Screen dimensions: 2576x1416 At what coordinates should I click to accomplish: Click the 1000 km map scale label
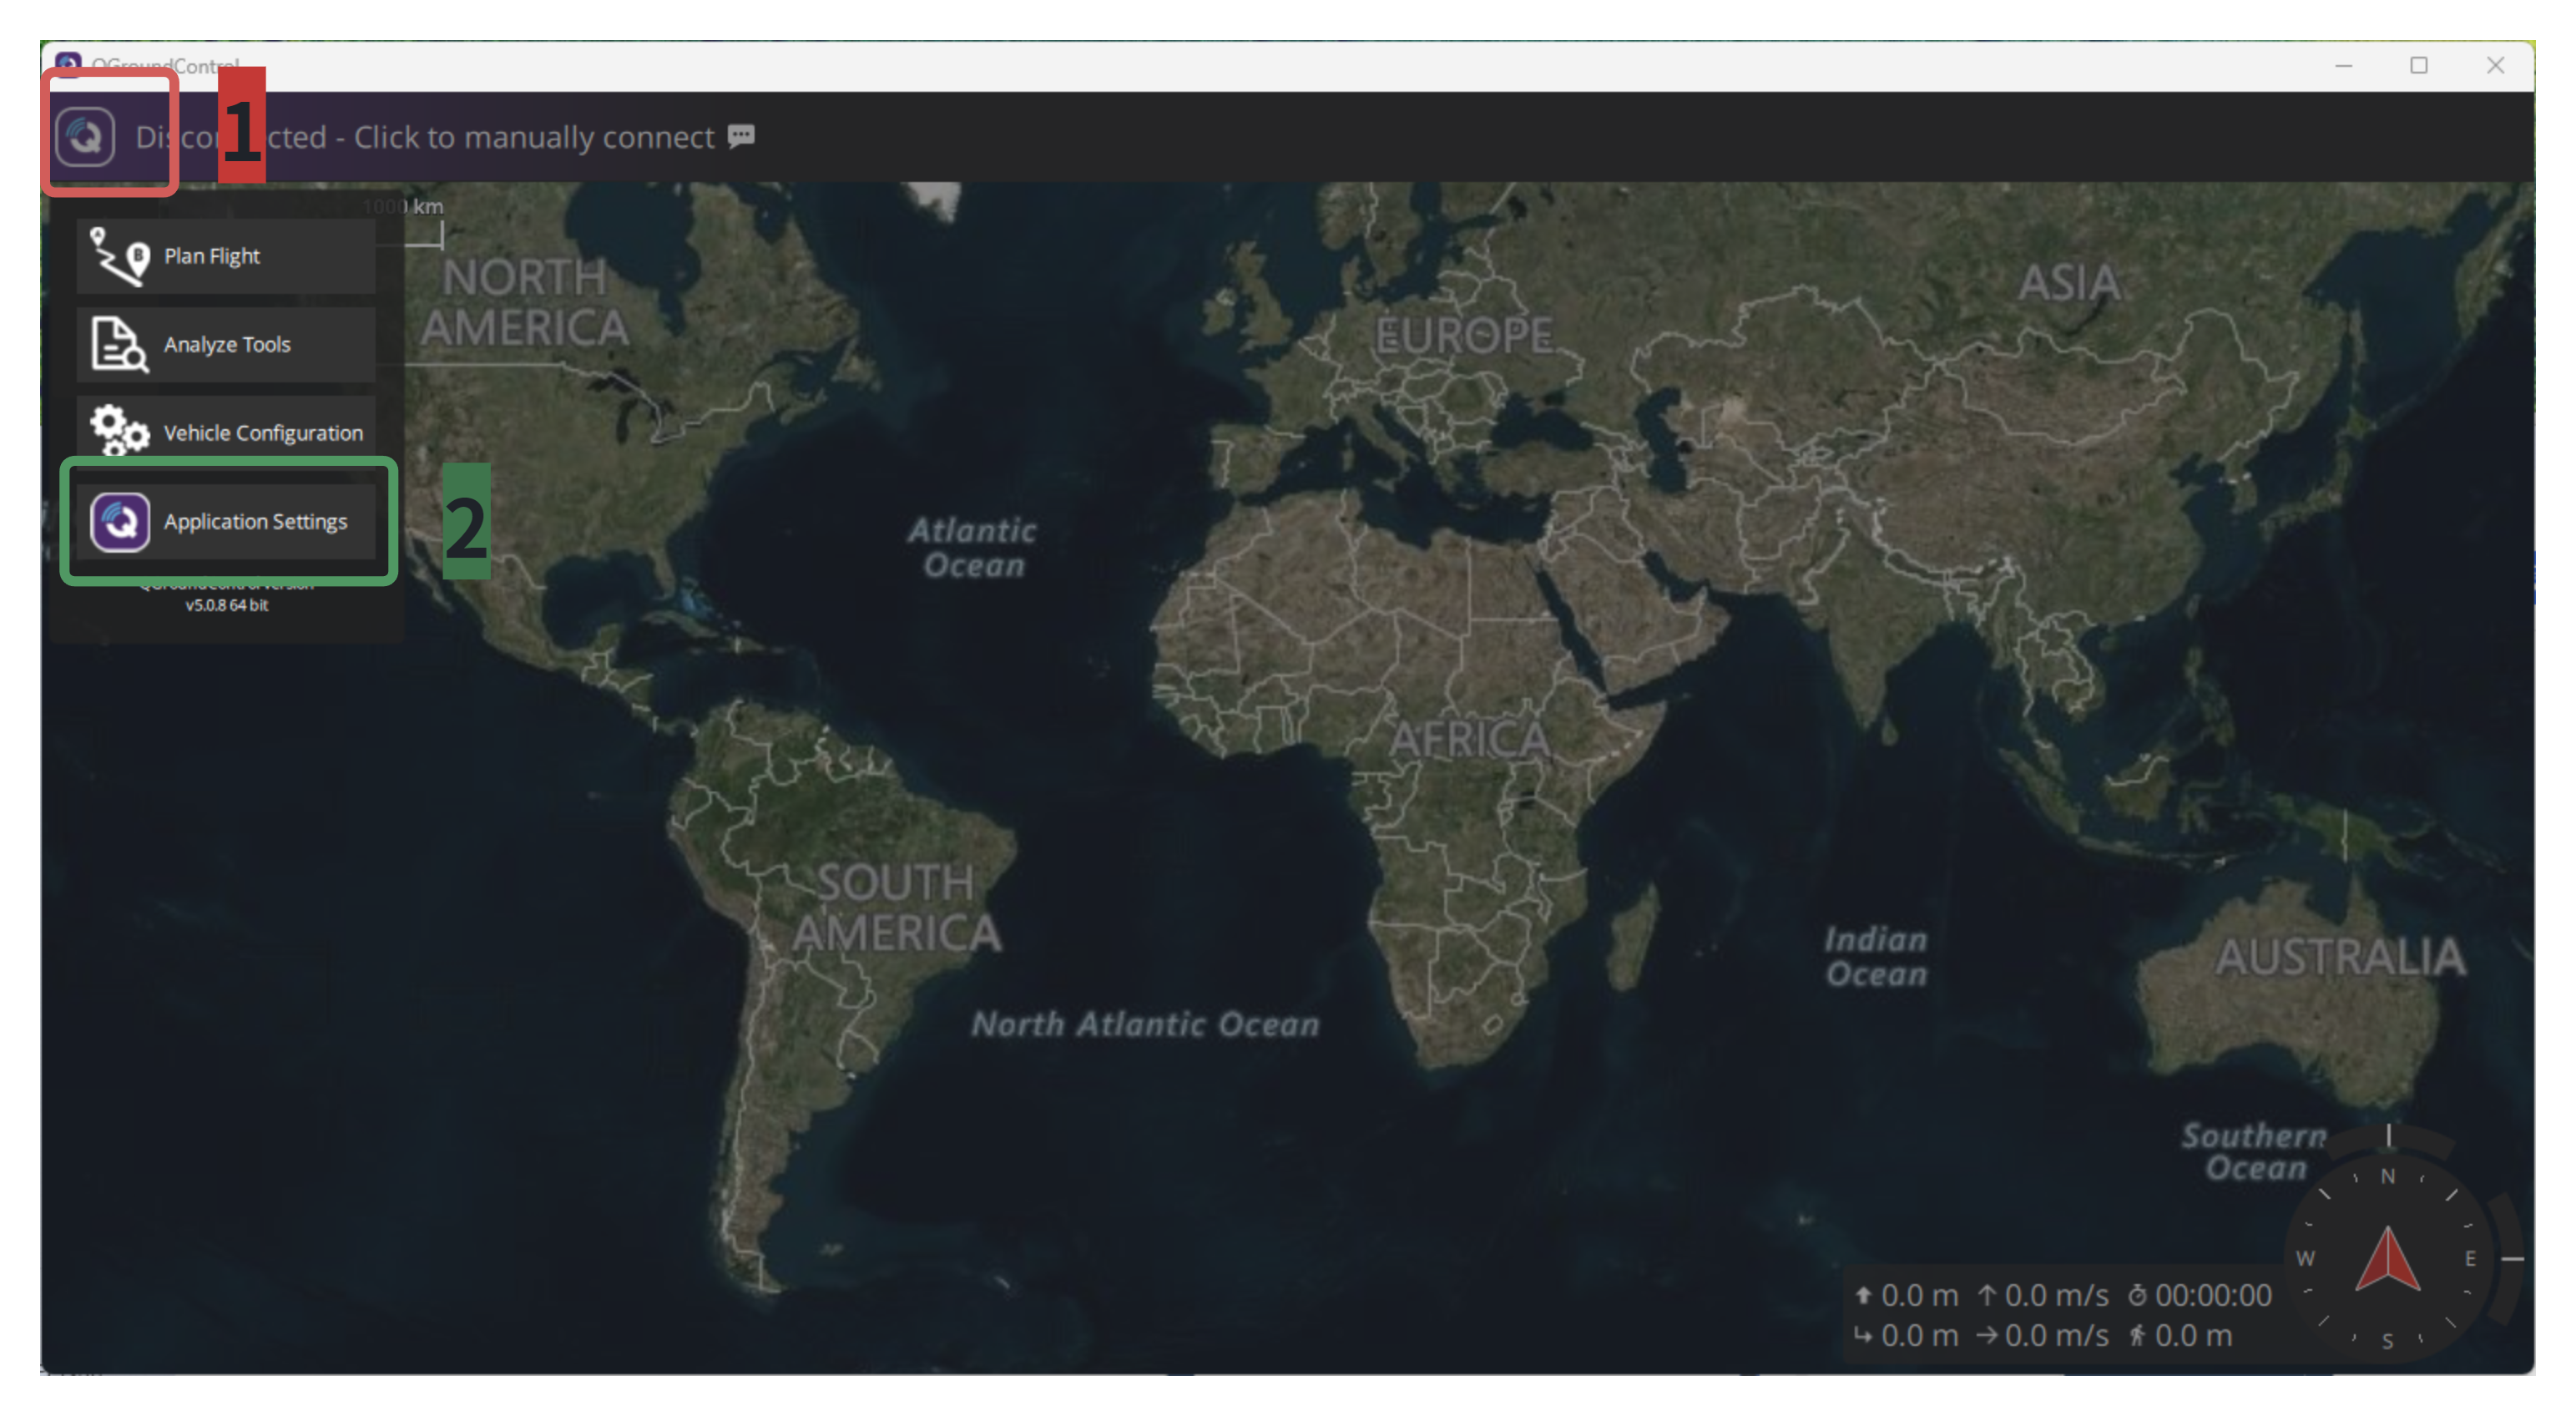tap(403, 207)
